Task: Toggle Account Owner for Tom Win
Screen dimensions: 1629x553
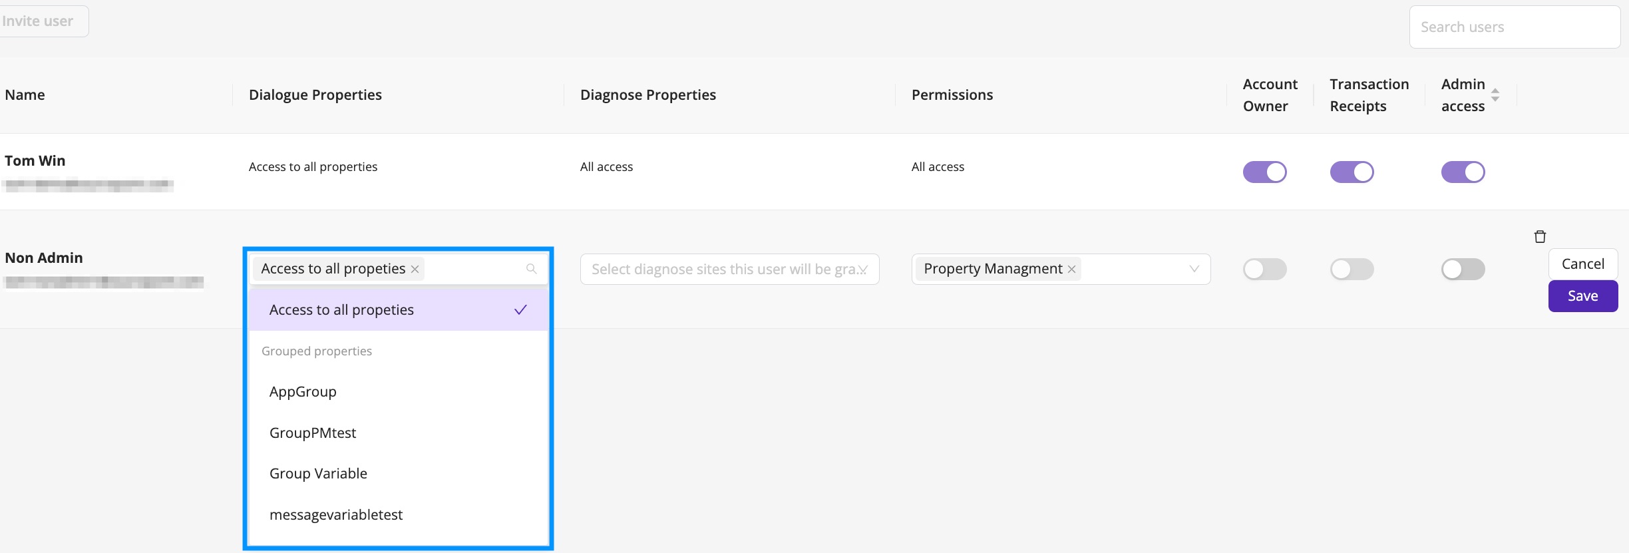Action: (x=1264, y=172)
